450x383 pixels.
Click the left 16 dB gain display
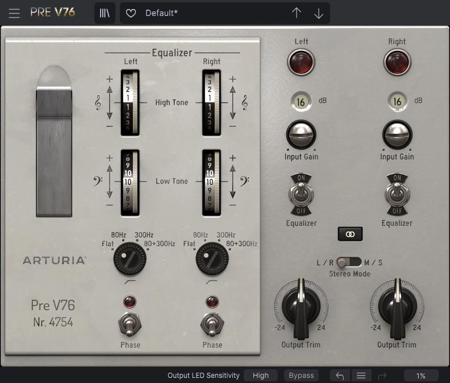(x=301, y=101)
